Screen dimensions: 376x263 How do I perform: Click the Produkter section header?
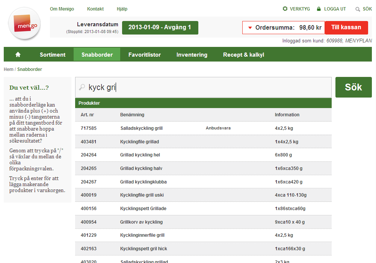click(203, 103)
